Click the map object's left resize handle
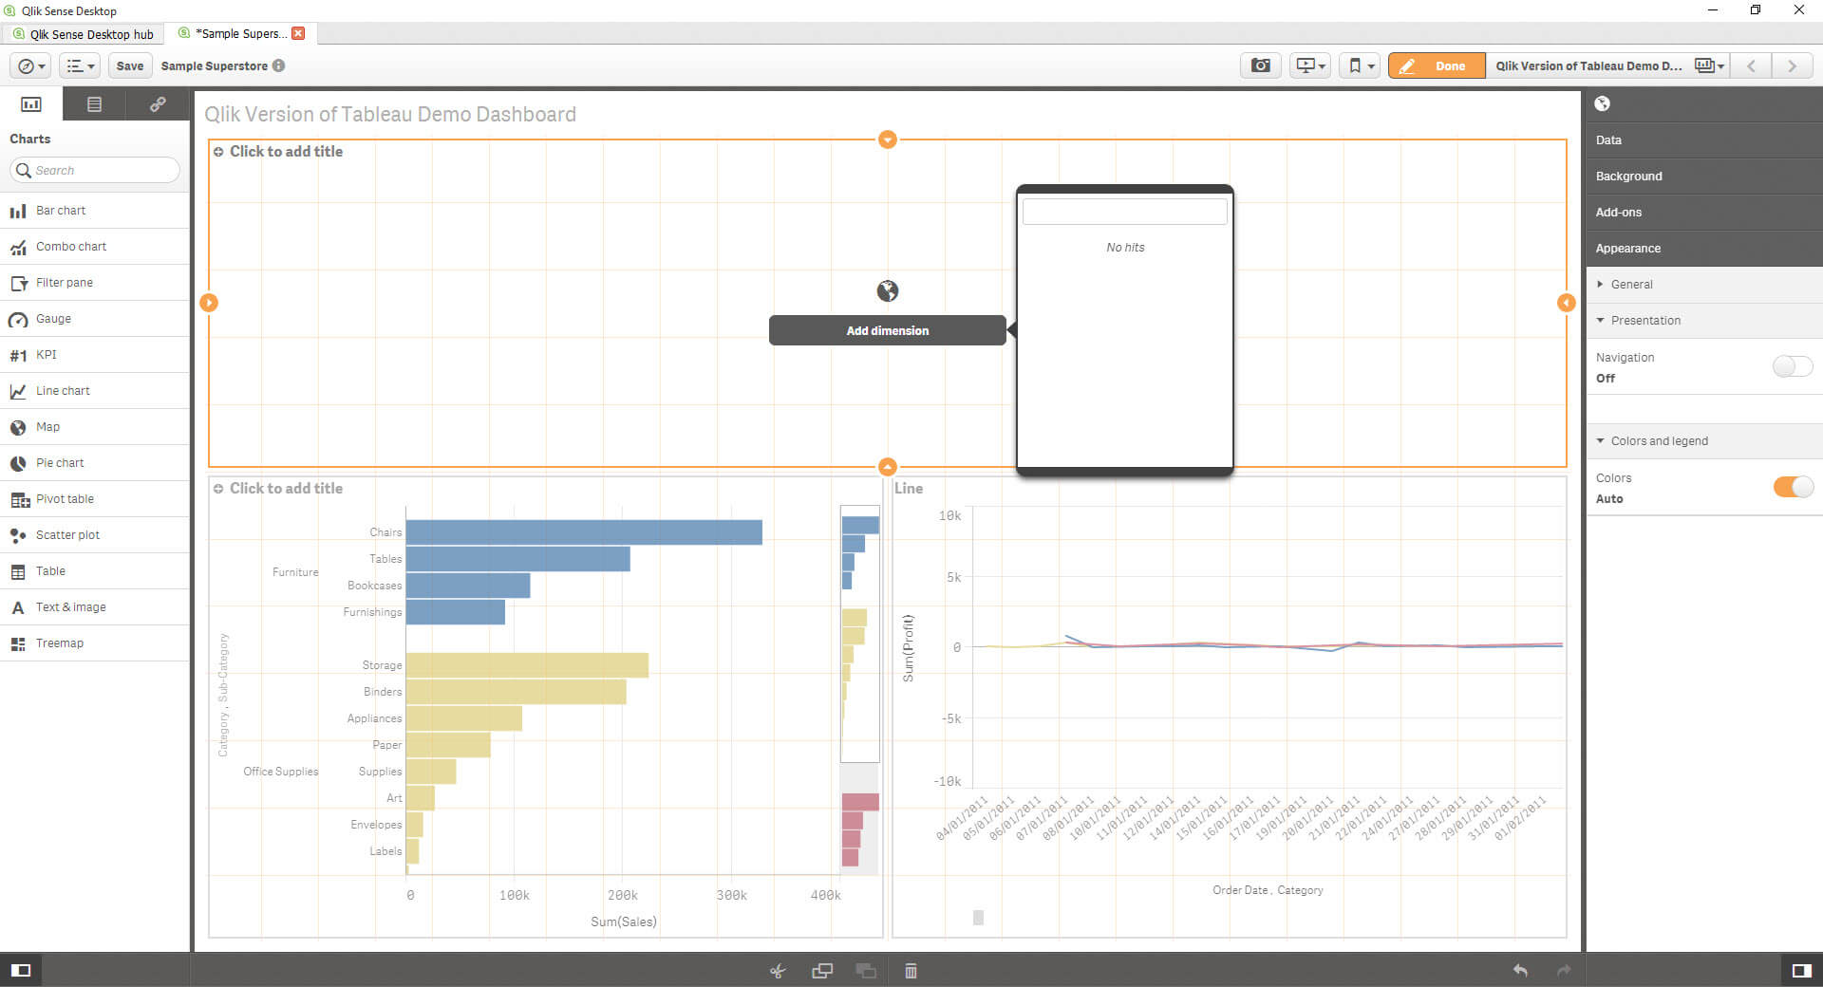The image size is (1823, 987). point(209,303)
